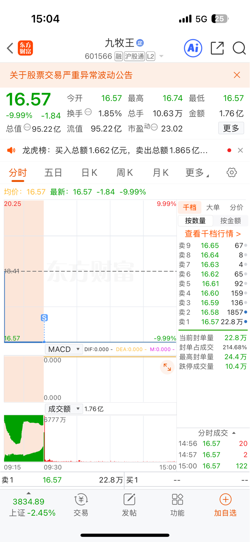Tap the back arrow icon
This screenshot has width=250, height=542.
pos(10,48)
